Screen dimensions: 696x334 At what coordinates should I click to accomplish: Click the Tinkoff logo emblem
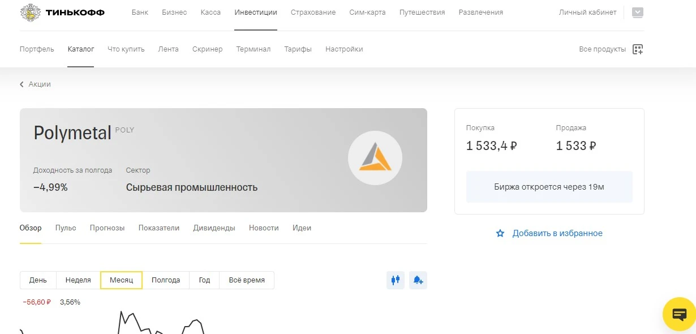31,12
